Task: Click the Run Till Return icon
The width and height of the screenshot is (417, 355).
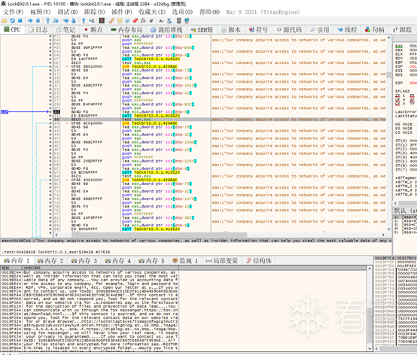Action: pyautogui.click(x=84, y=20)
